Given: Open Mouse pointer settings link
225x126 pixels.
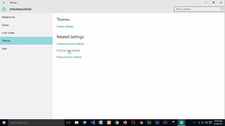Looking at the screenshot, I should [x=69, y=57].
